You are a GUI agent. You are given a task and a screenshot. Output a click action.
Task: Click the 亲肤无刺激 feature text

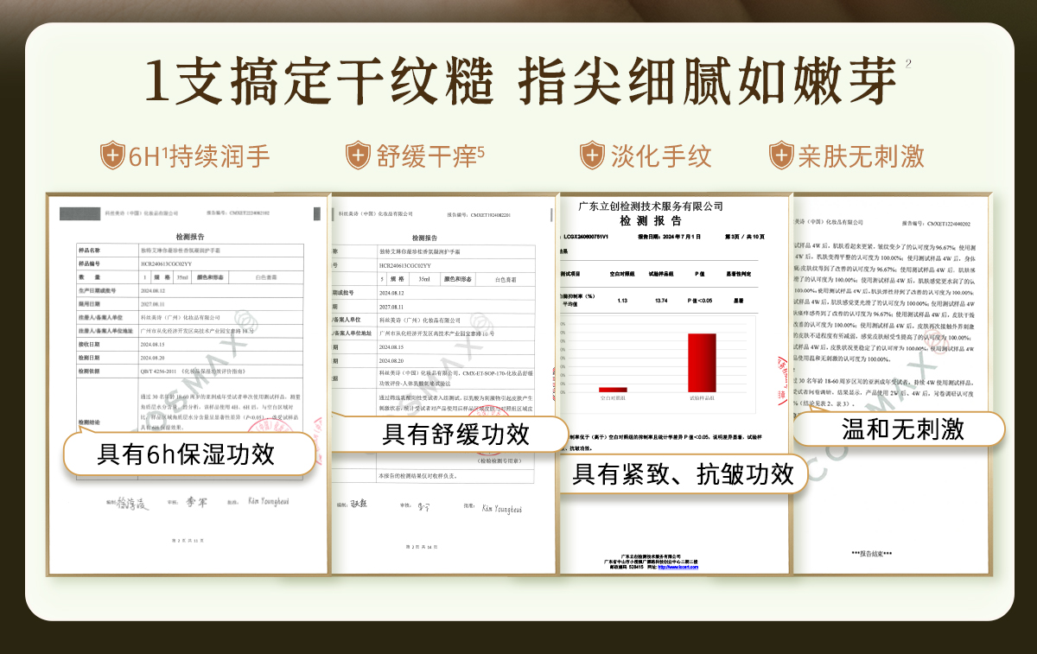click(x=861, y=156)
